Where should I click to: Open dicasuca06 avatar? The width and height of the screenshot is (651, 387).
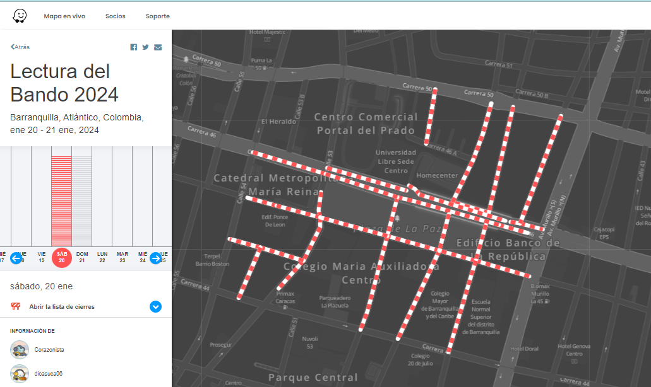coord(20,374)
